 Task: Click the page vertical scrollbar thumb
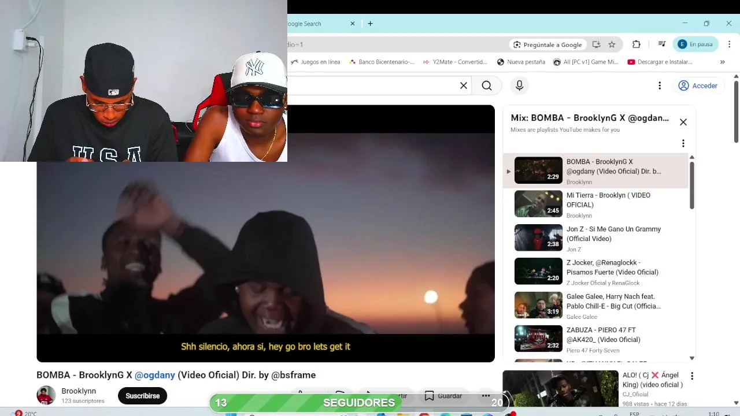point(736,112)
